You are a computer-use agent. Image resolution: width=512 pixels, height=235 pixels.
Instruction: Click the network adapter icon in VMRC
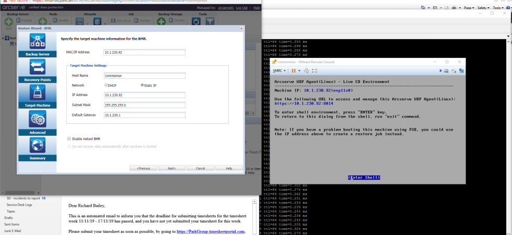coord(461,70)
